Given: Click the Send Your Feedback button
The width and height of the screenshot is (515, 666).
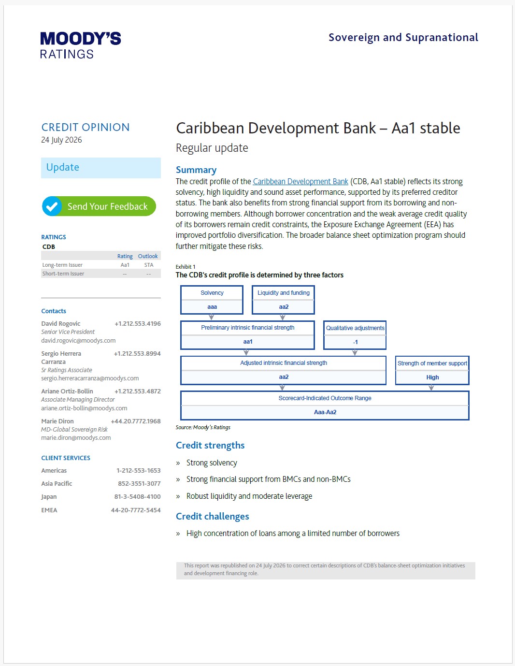Looking at the screenshot, I should point(99,206).
